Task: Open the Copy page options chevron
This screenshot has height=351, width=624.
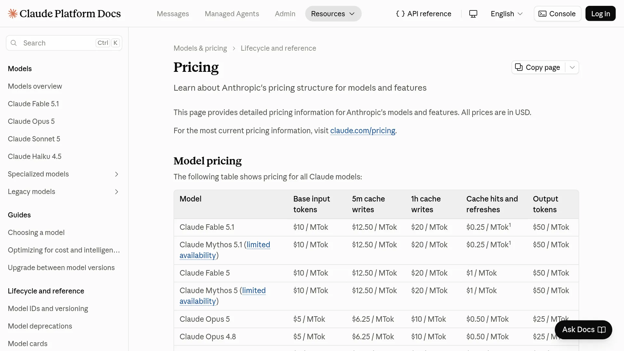Action: pos(572,67)
